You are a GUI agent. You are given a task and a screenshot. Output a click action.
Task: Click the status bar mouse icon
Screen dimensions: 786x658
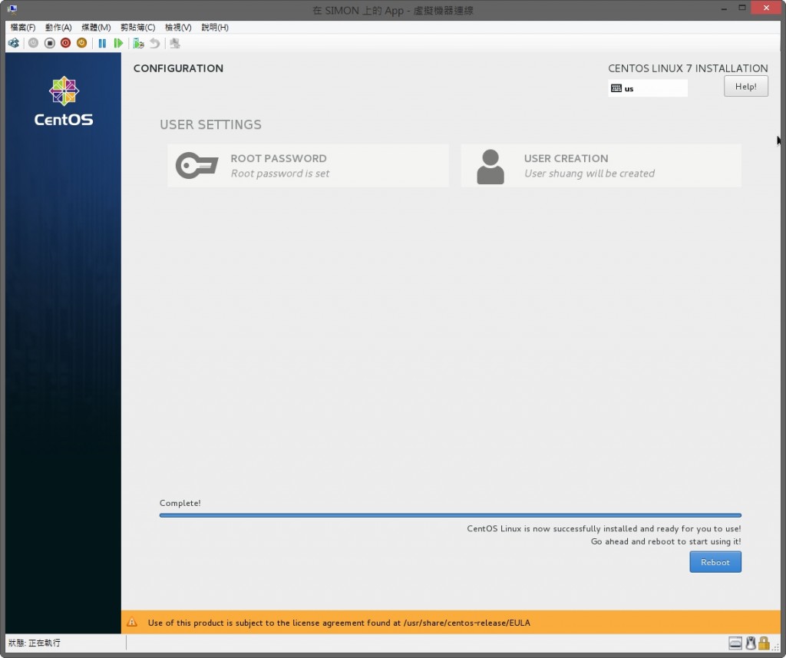tap(751, 643)
